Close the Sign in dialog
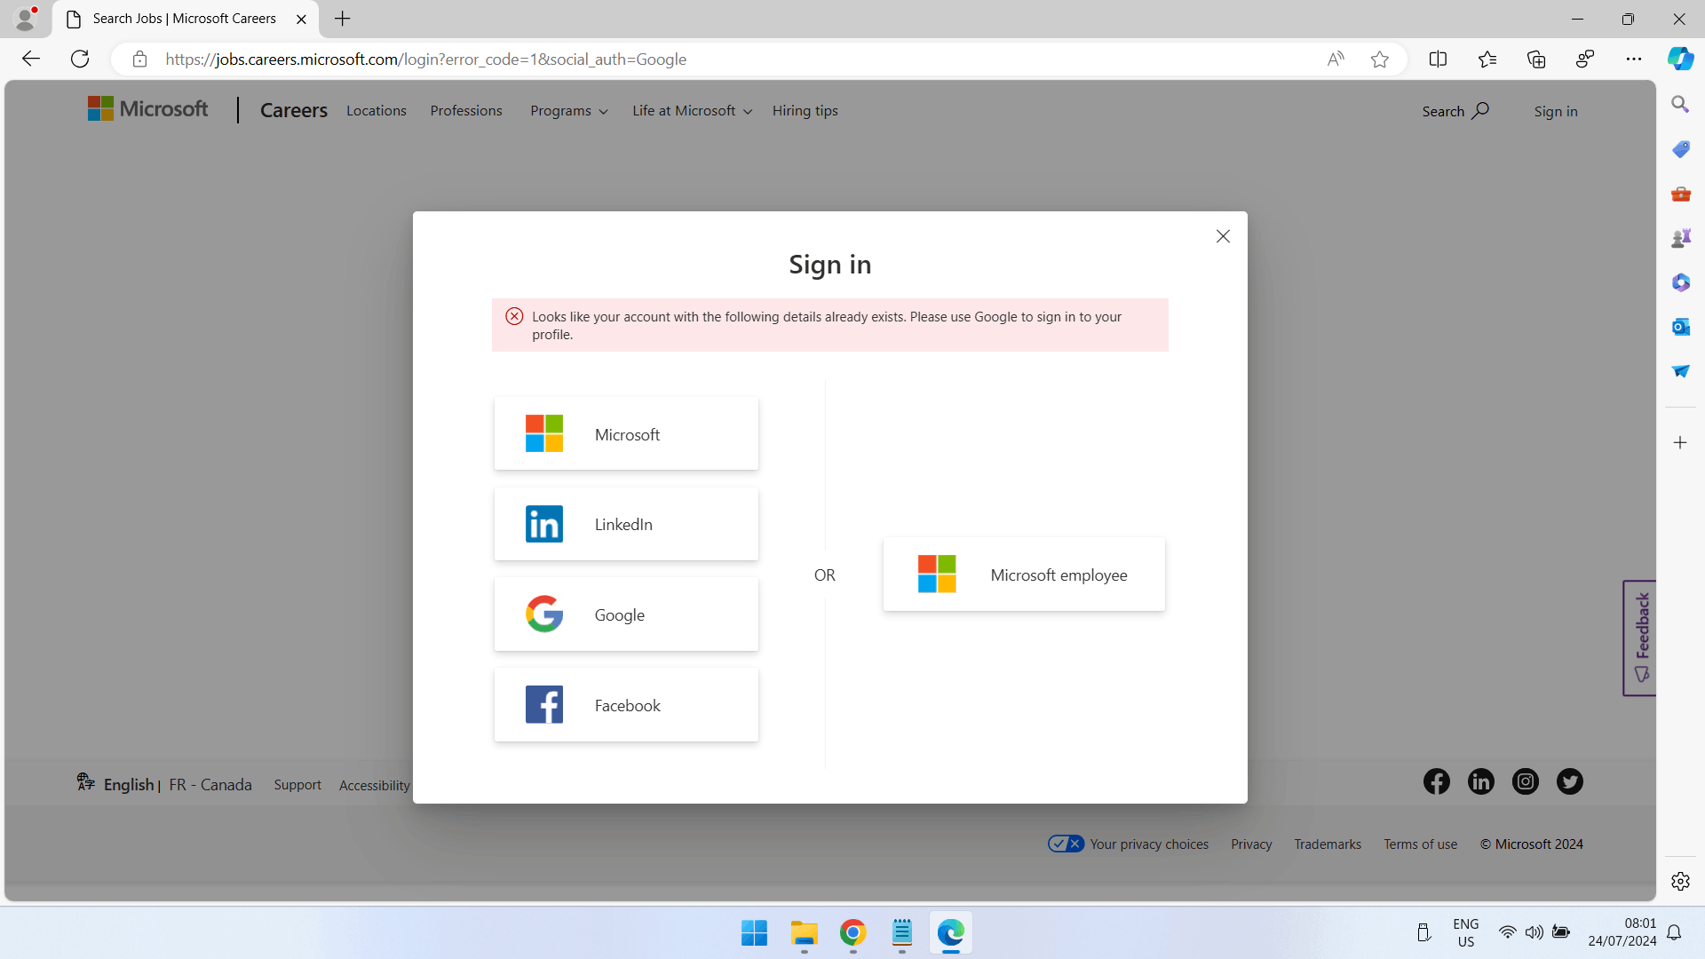The image size is (1705, 959). pos(1223,236)
